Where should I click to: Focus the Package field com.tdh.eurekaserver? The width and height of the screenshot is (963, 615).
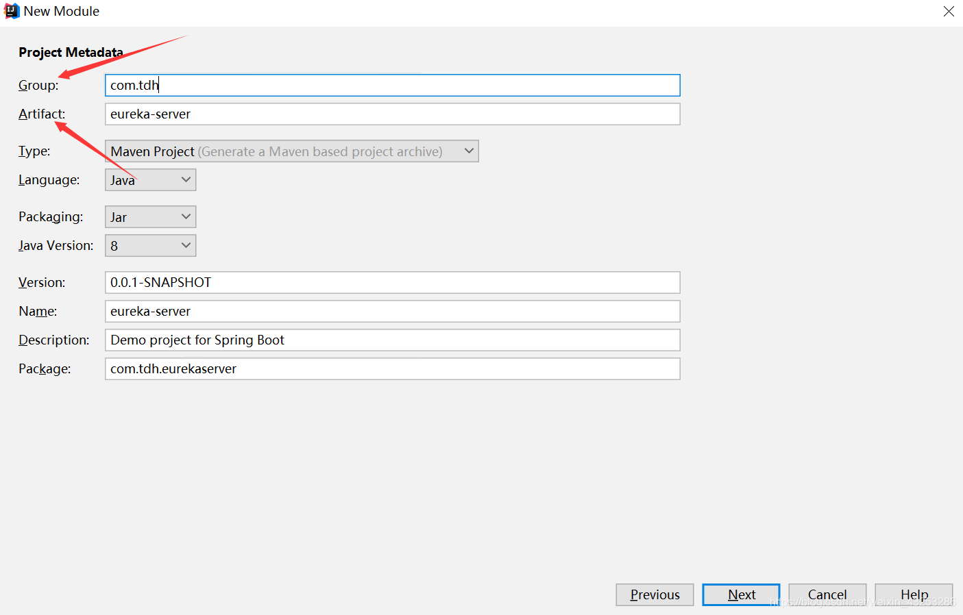point(392,369)
